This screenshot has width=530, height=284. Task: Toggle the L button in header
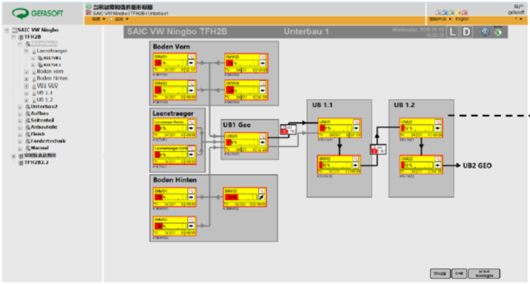point(453,32)
